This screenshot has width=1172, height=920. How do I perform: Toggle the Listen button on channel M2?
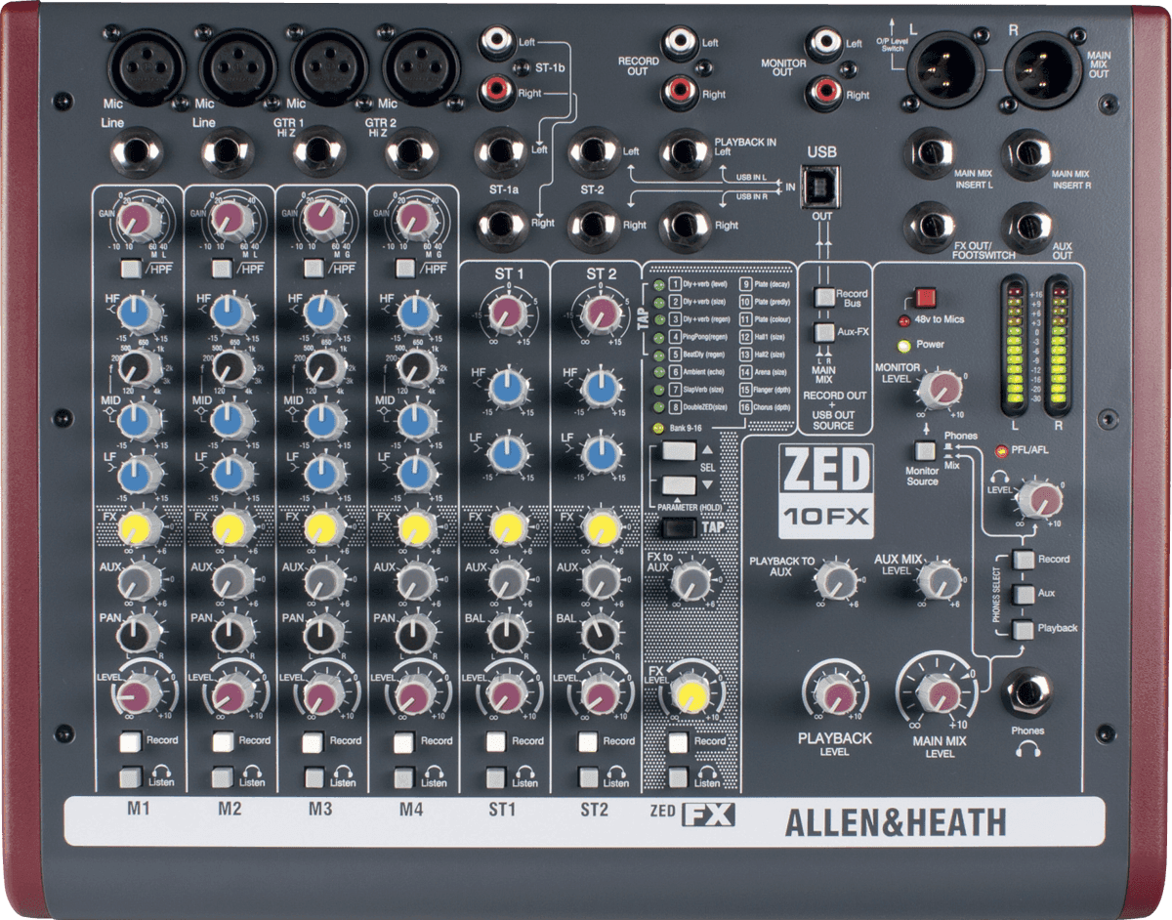click(222, 778)
